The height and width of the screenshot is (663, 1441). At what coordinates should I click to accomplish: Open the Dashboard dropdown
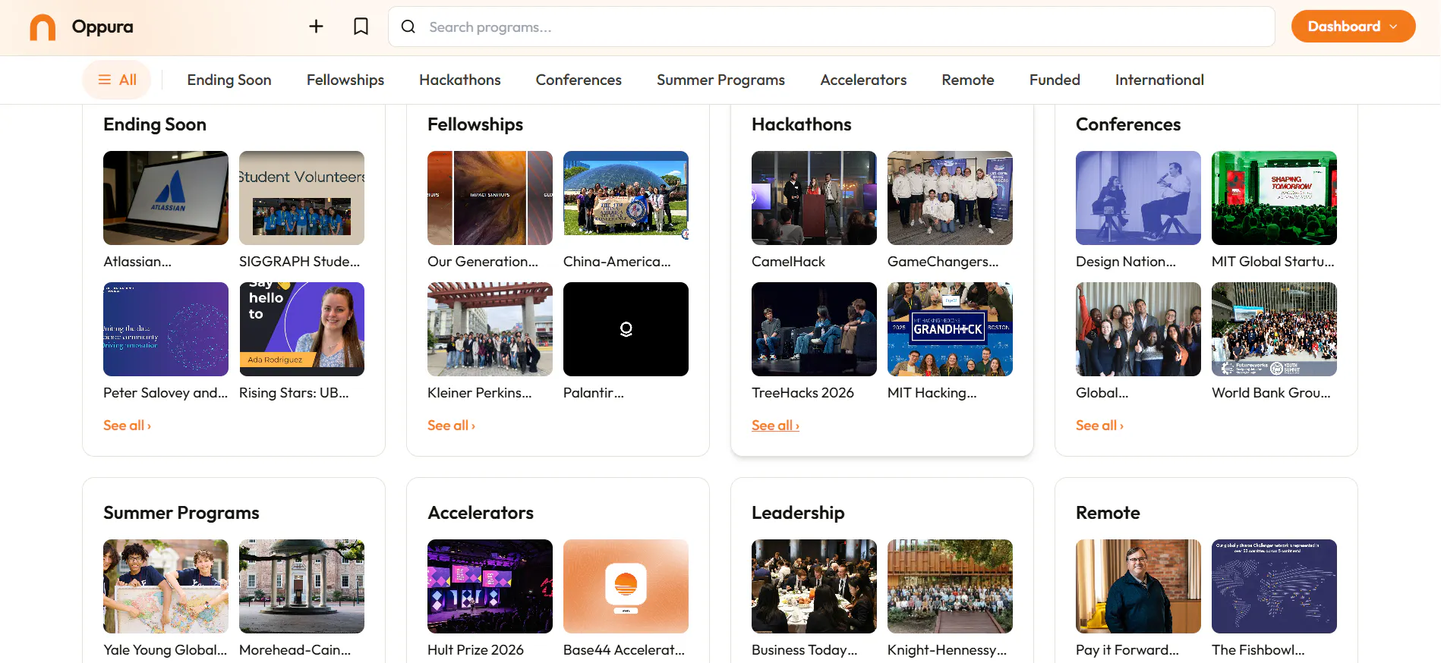(x=1353, y=27)
